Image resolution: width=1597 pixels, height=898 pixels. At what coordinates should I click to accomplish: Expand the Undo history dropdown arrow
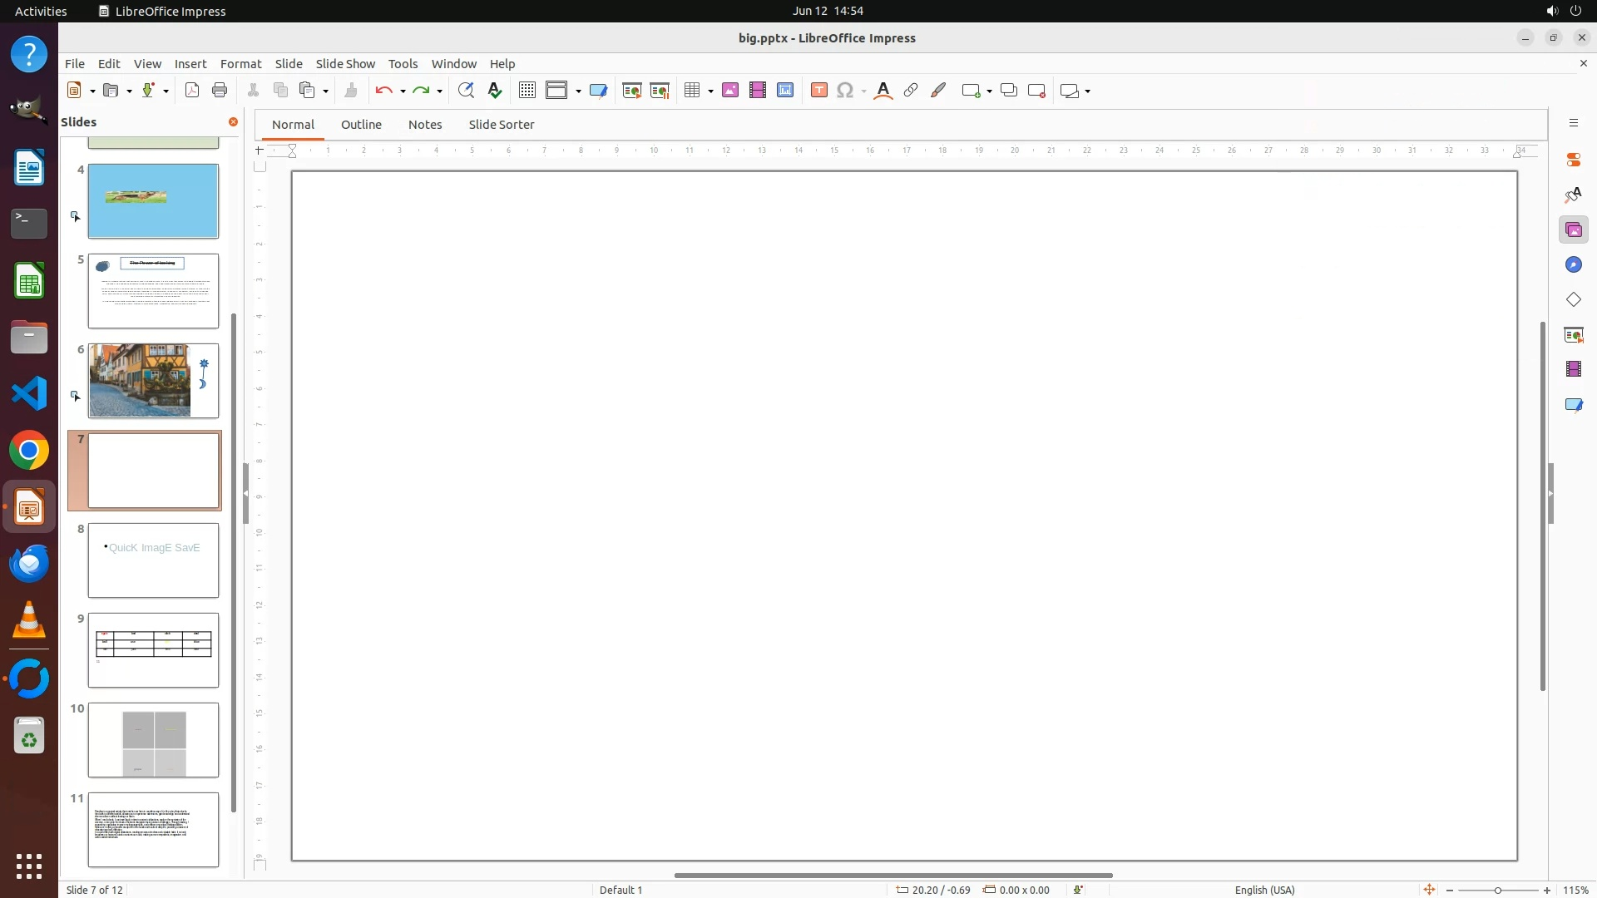[x=403, y=91]
